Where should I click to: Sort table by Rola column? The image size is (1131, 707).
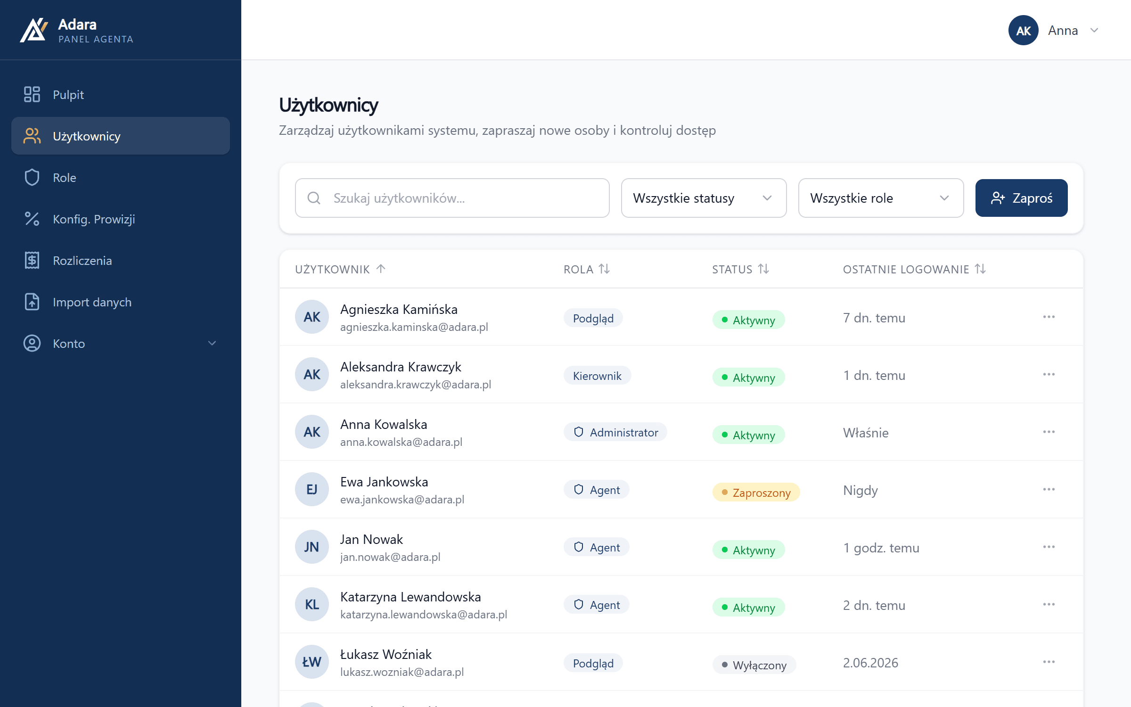pos(587,269)
